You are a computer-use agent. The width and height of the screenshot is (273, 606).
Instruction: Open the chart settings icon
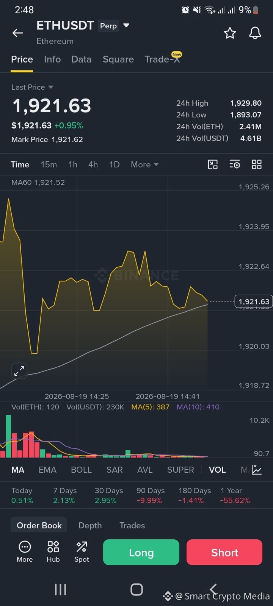pos(235,164)
